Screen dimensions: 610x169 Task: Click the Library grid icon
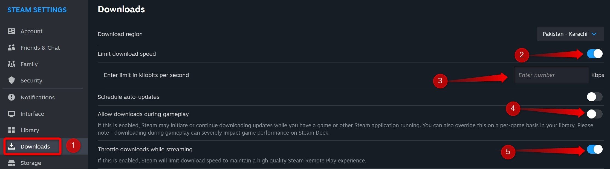(x=11, y=130)
